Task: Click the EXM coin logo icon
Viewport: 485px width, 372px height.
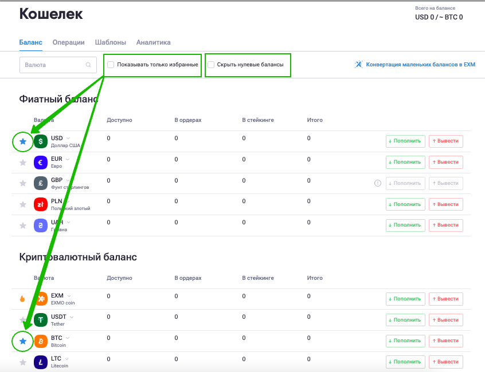Action: tap(41, 299)
